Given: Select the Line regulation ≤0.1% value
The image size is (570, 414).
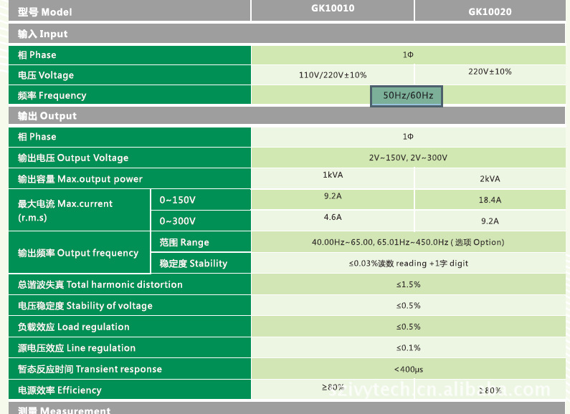Looking at the screenshot, I should [x=408, y=348].
